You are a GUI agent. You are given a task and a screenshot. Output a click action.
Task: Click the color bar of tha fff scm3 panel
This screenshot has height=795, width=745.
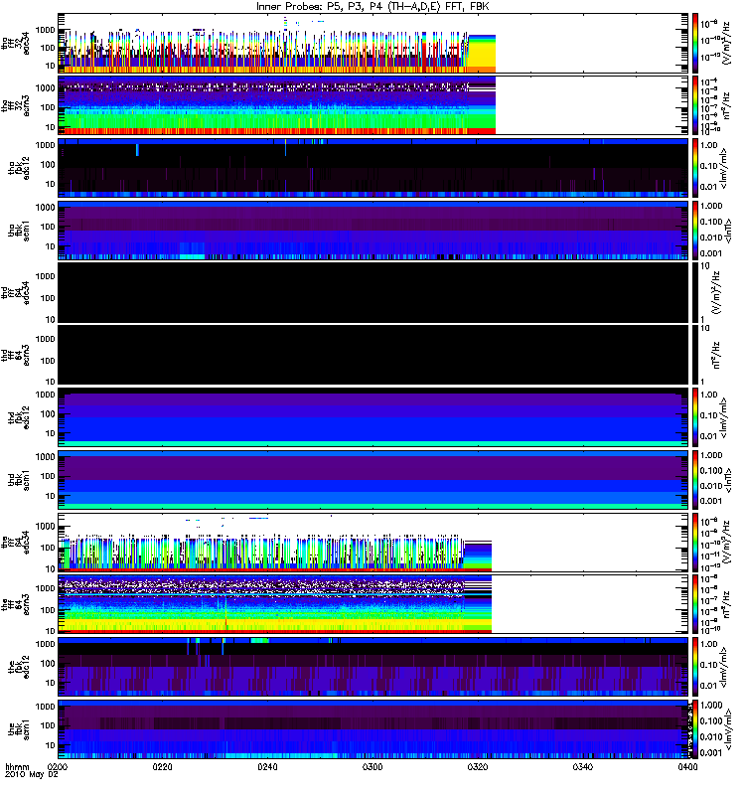[x=695, y=105]
